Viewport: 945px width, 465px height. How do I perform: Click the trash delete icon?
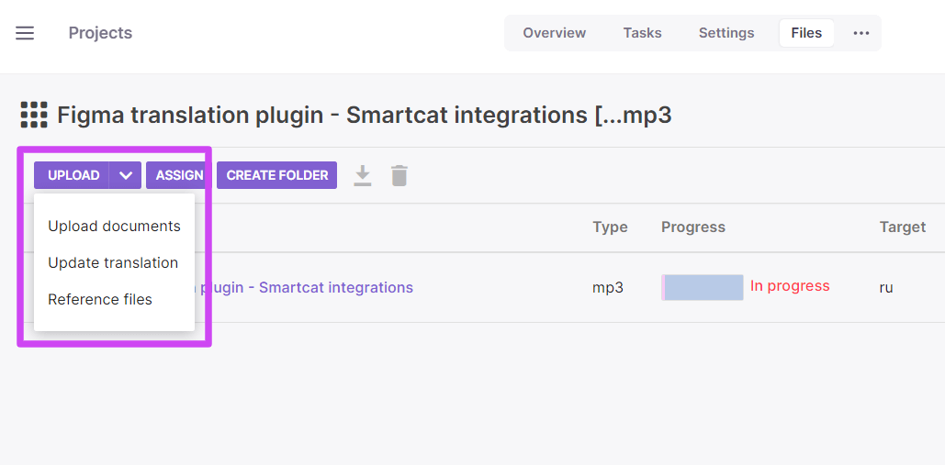coord(399,176)
